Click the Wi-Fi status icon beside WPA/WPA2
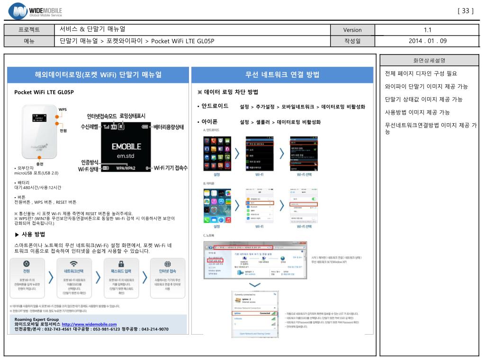The image size is (485, 364). click(x=106, y=168)
